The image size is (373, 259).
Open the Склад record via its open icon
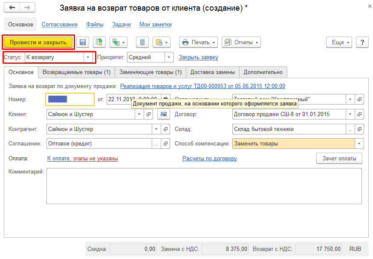360,129
